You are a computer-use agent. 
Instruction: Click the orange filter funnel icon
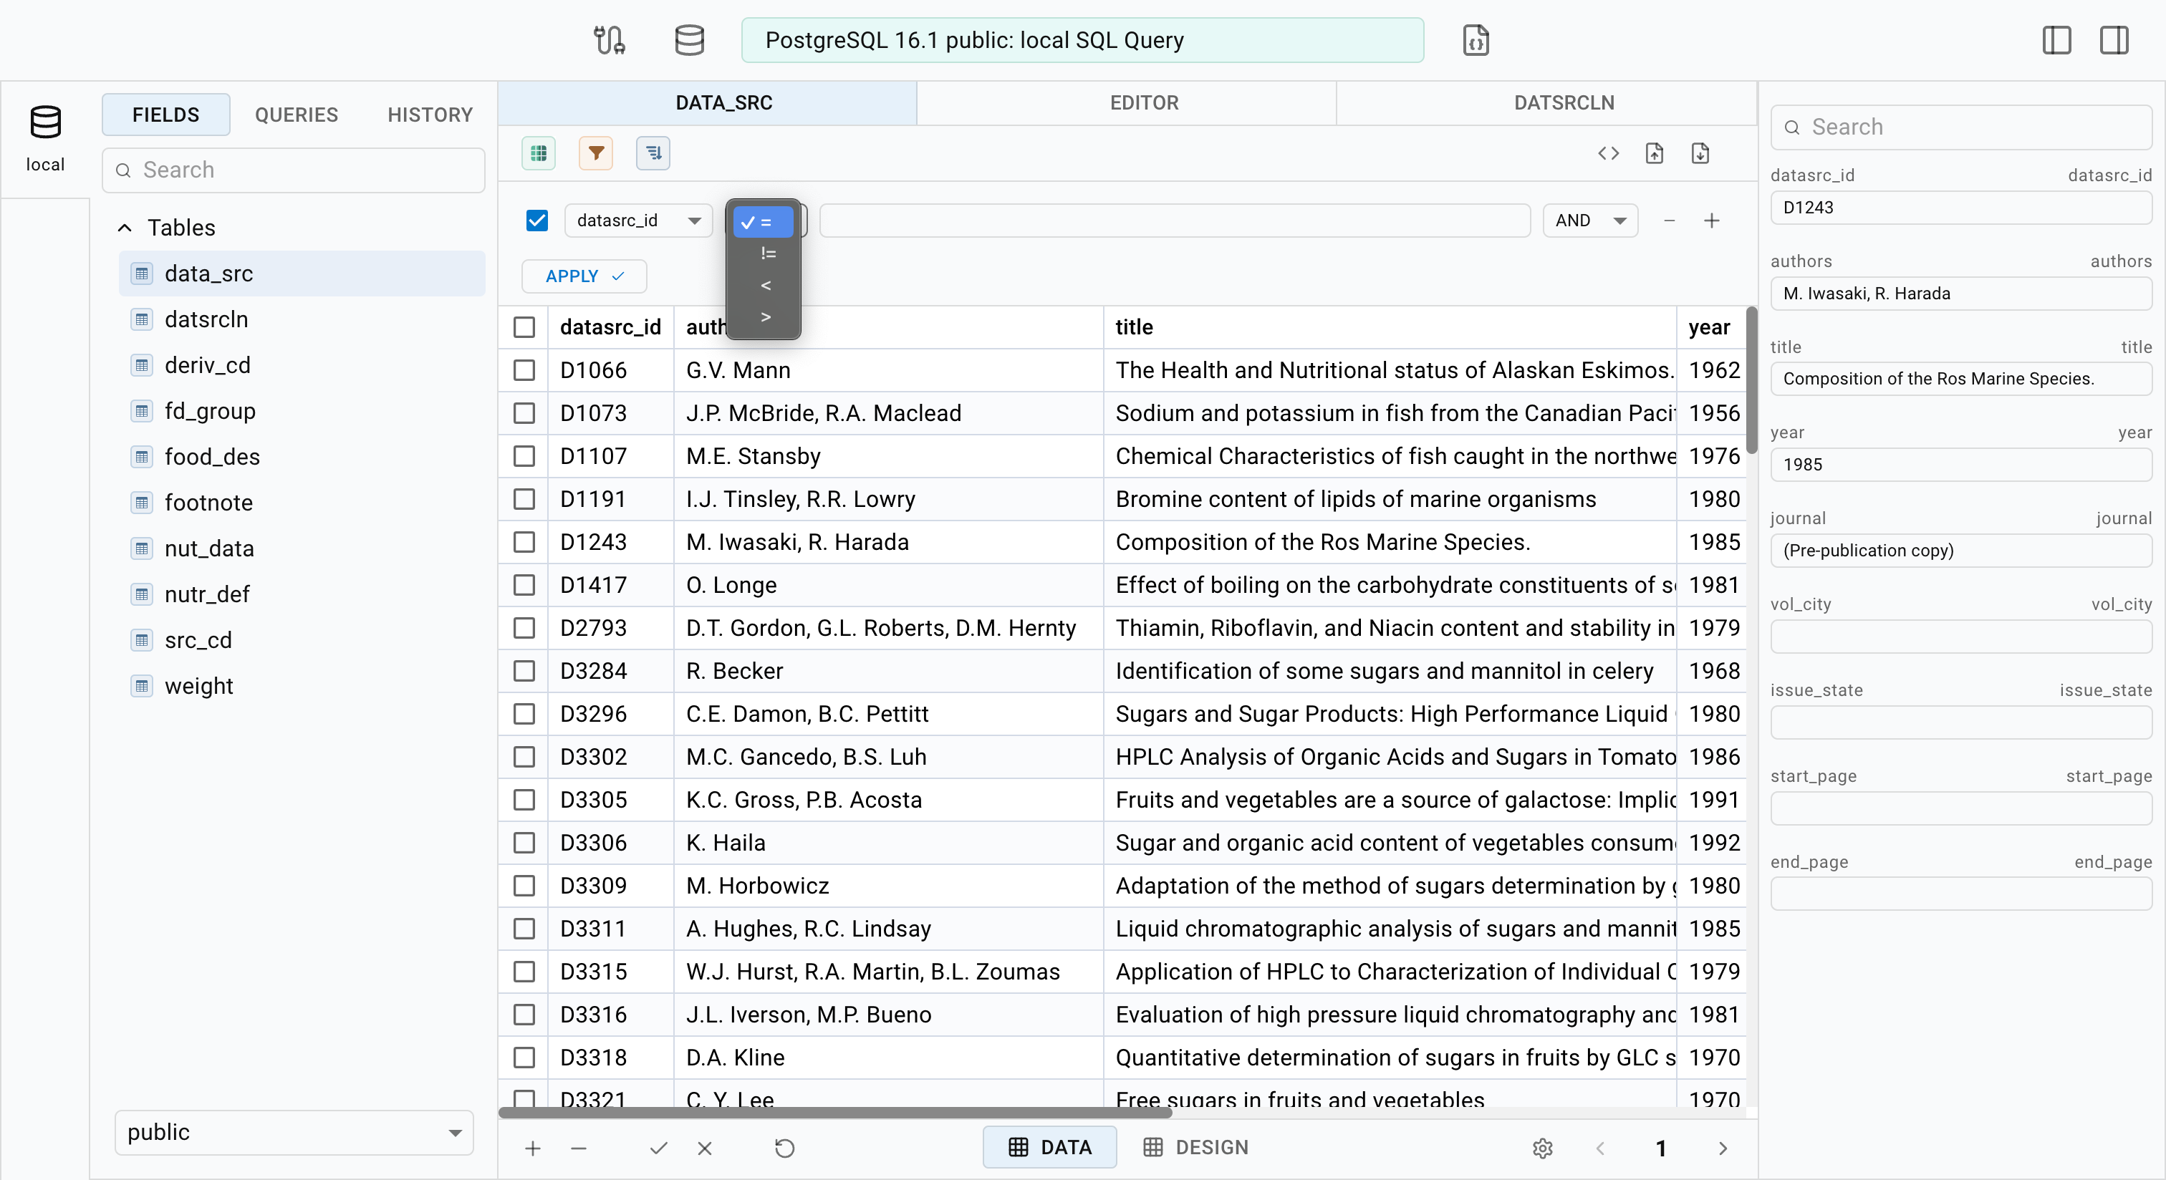[595, 153]
